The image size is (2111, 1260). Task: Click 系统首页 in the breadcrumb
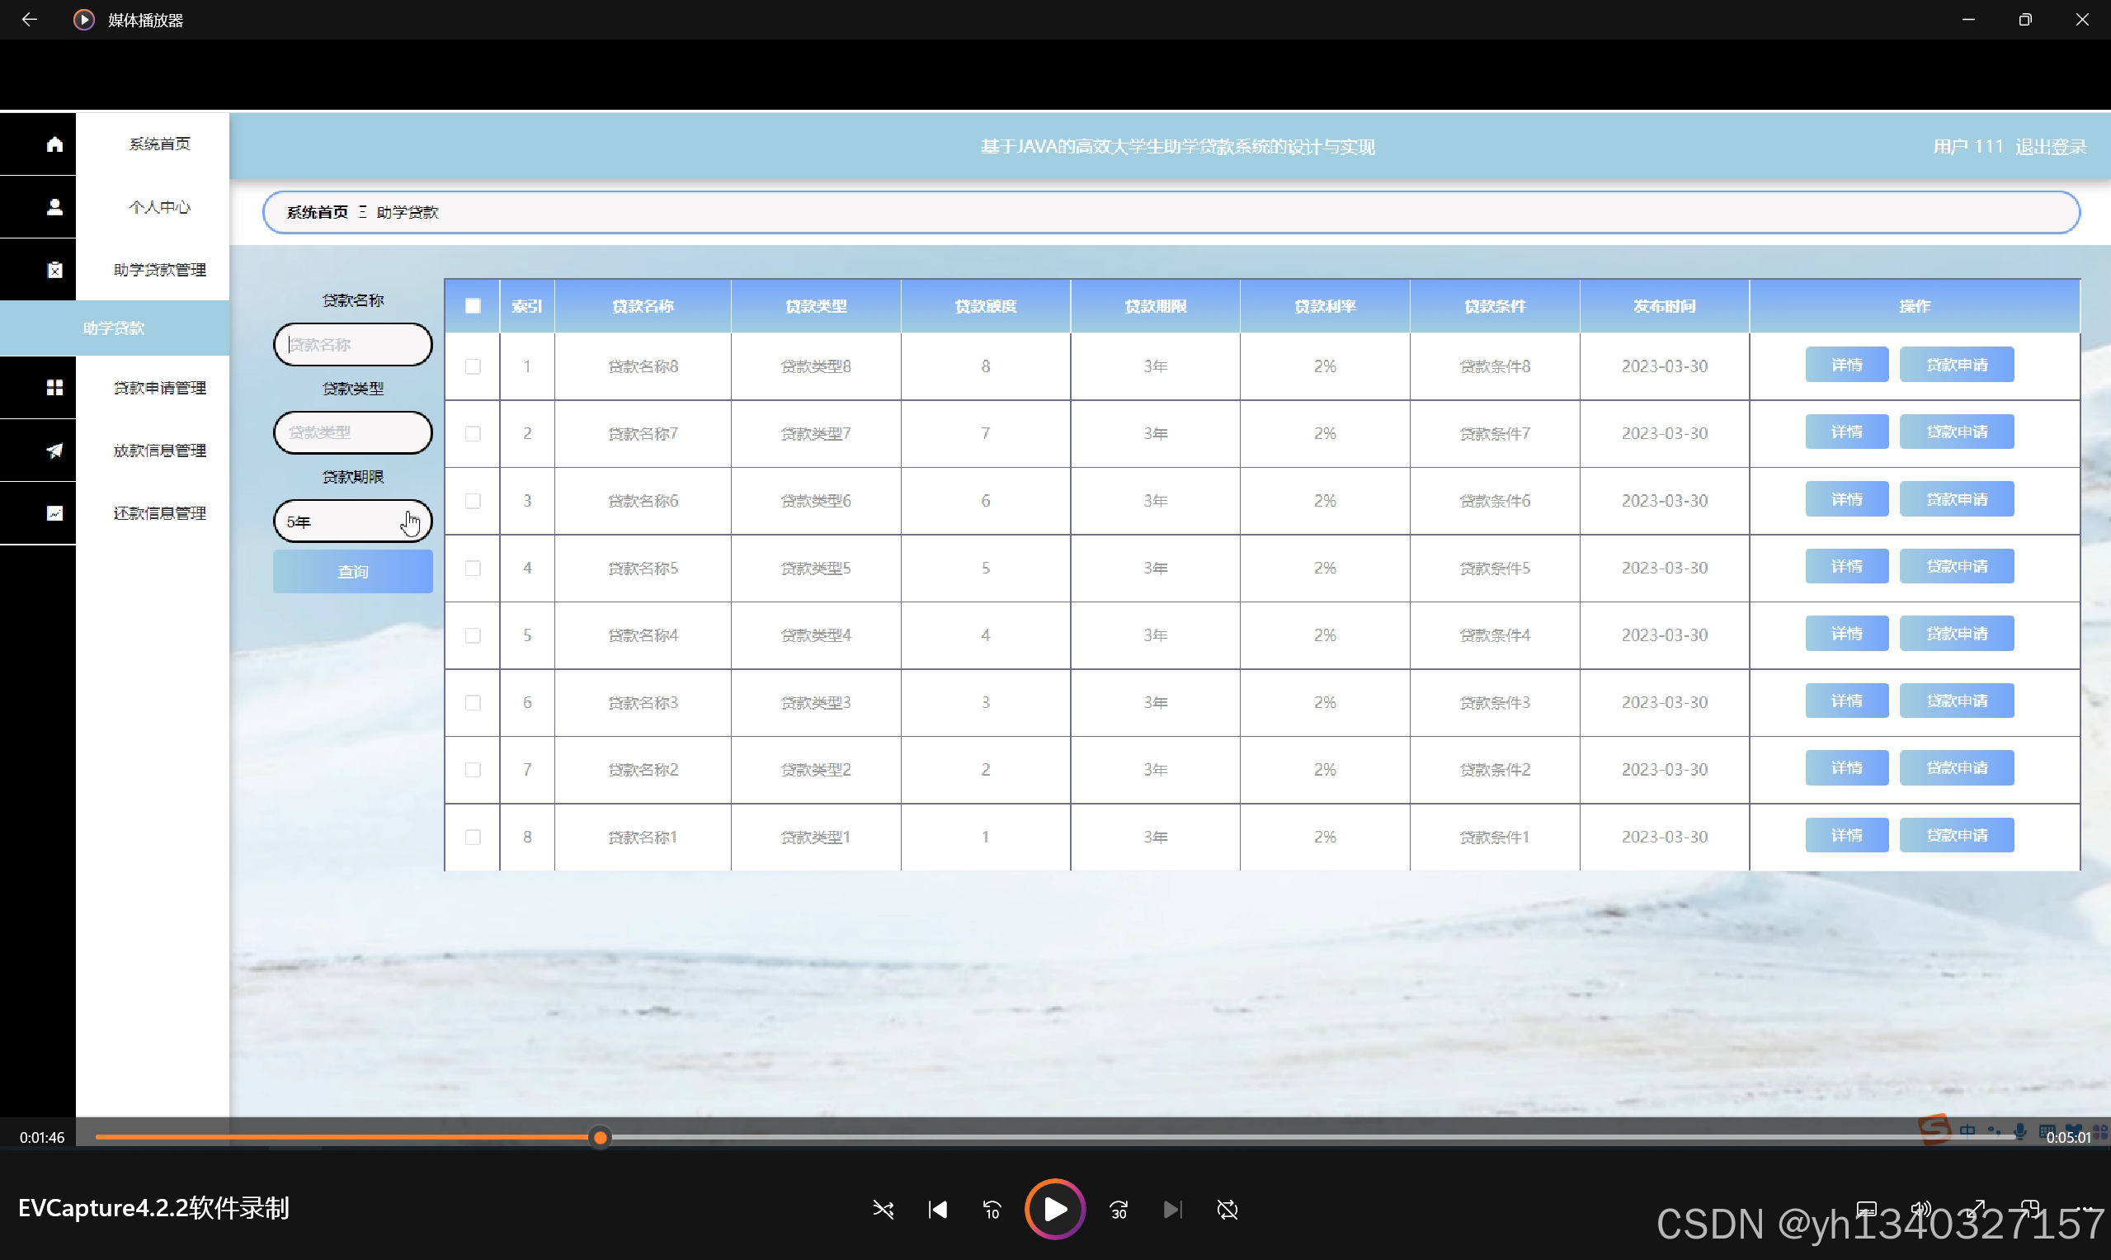[317, 212]
